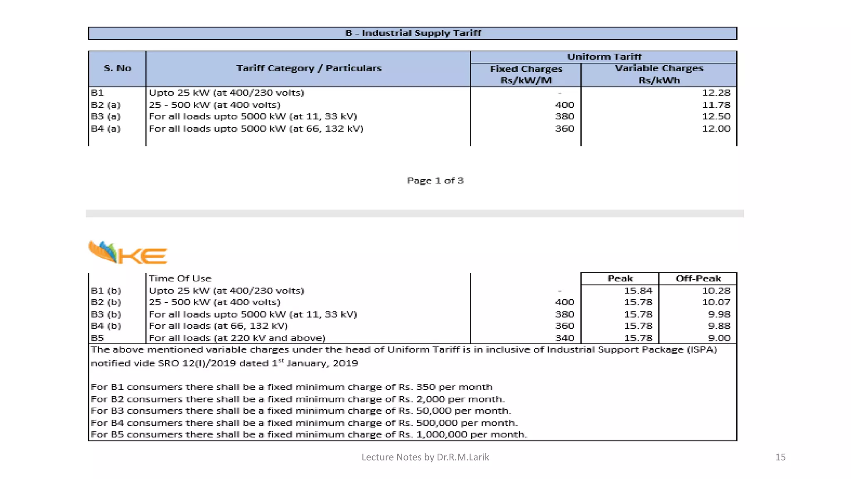Click the B - Industrial Supply Tariff title

pos(413,33)
